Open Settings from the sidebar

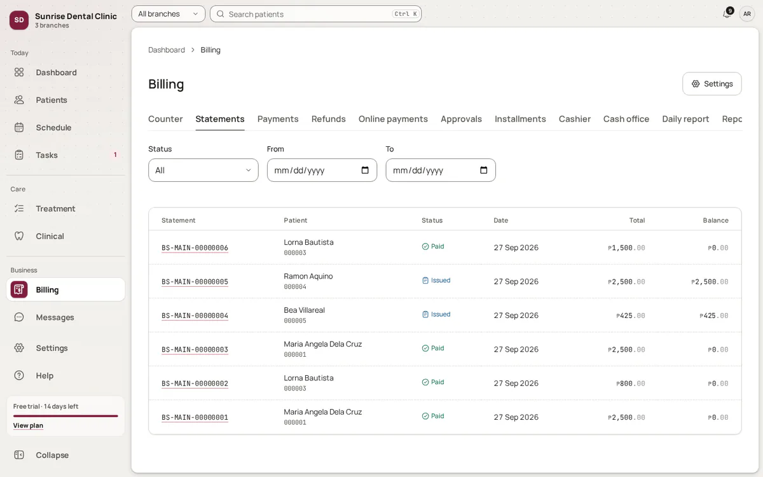point(65,348)
